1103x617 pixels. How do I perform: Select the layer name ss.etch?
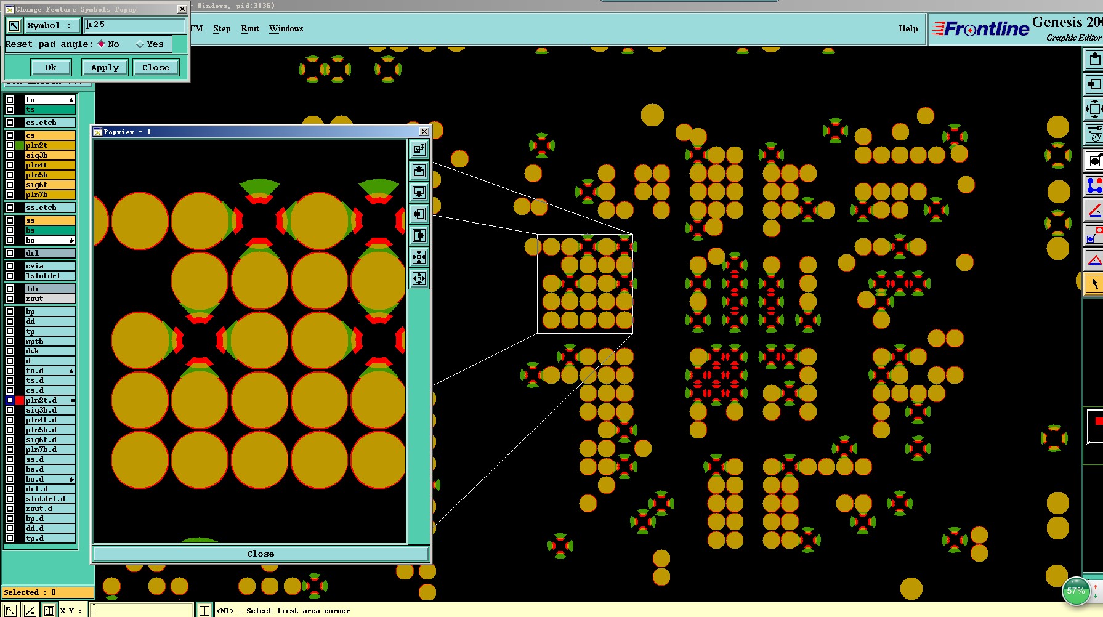coord(50,208)
